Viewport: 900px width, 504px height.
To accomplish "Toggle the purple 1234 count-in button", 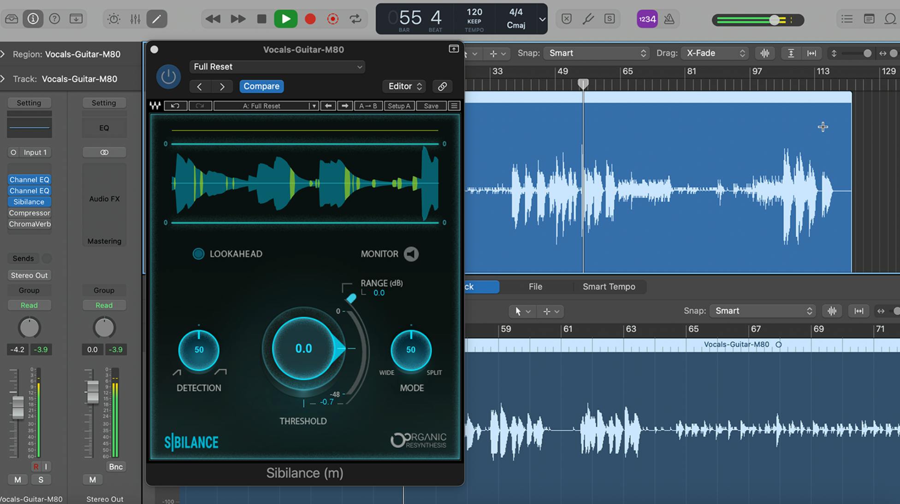I will pyautogui.click(x=647, y=19).
